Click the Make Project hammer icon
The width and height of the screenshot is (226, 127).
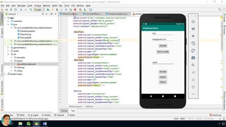pyautogui.click(x=31, y=10)
